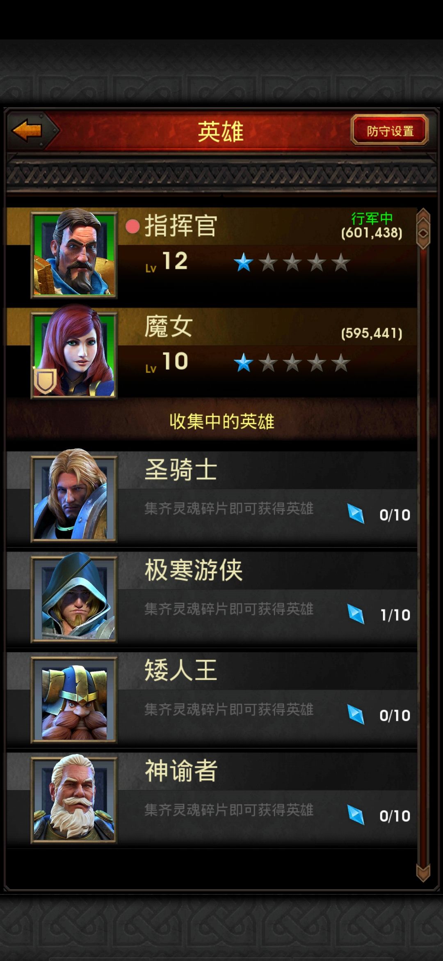Open the 极寒游侠 ranger portrait
The width and height of the screenshot is (443, 961).
pos(74,597)
